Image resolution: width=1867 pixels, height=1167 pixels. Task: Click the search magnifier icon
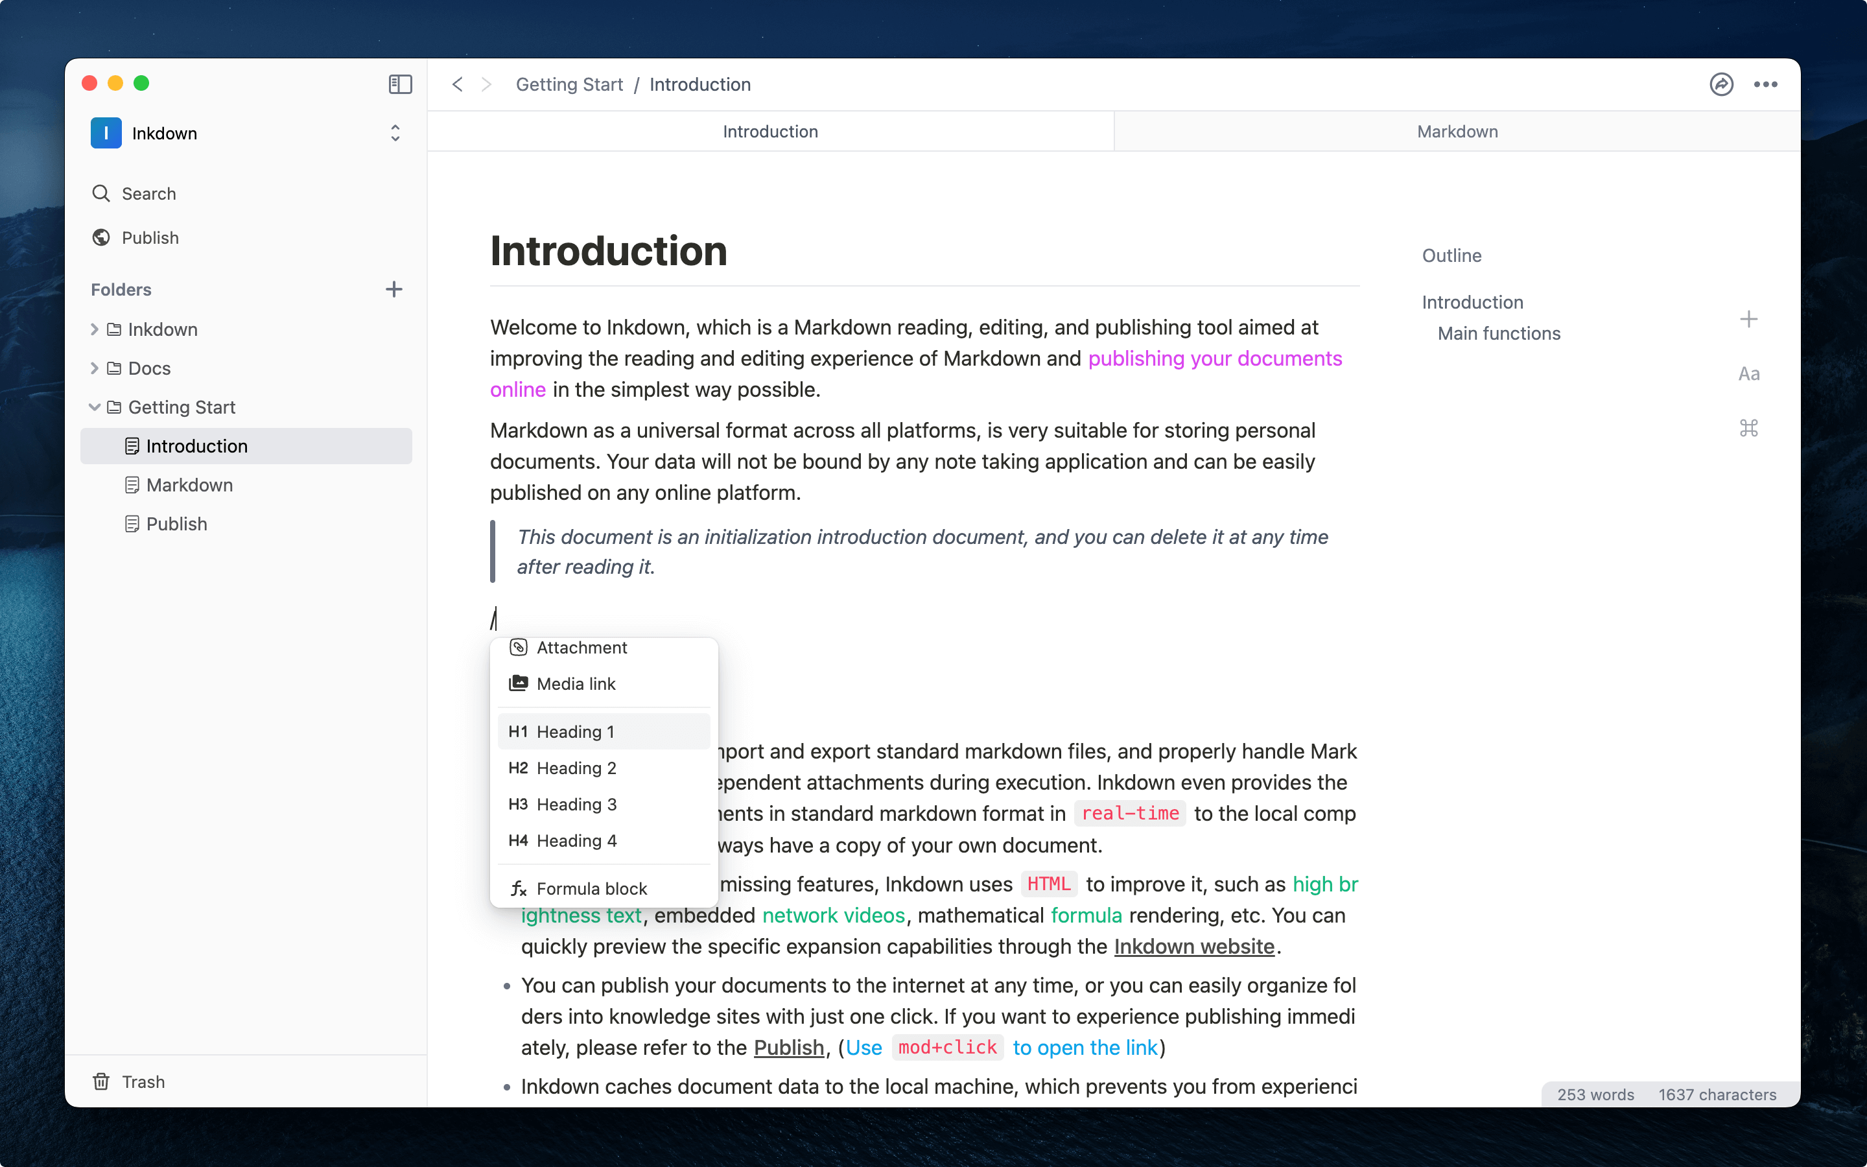tap(100, 193)
